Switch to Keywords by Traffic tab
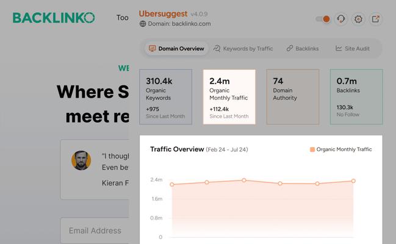The width and height of the screenshot is (396, 244). coord(243,49)
